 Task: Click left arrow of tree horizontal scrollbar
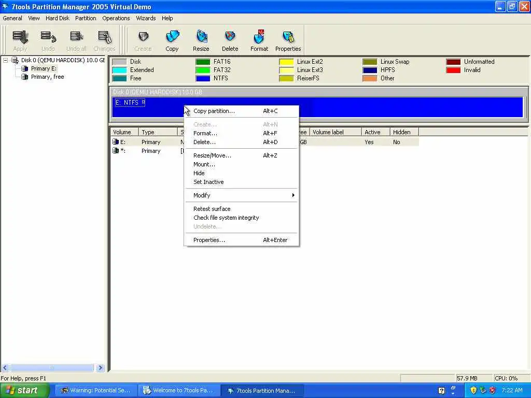(5, 367)
